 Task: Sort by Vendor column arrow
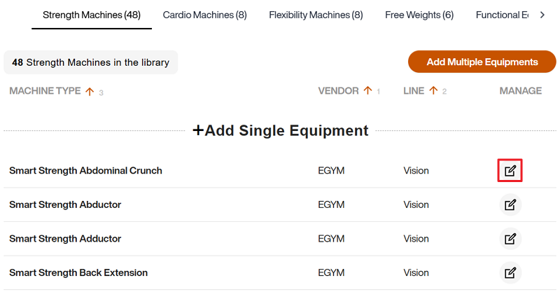pyautogui.click(x=367, y=91)
